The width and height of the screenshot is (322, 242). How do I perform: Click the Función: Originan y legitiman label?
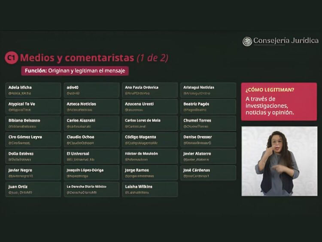click(75, 71)
